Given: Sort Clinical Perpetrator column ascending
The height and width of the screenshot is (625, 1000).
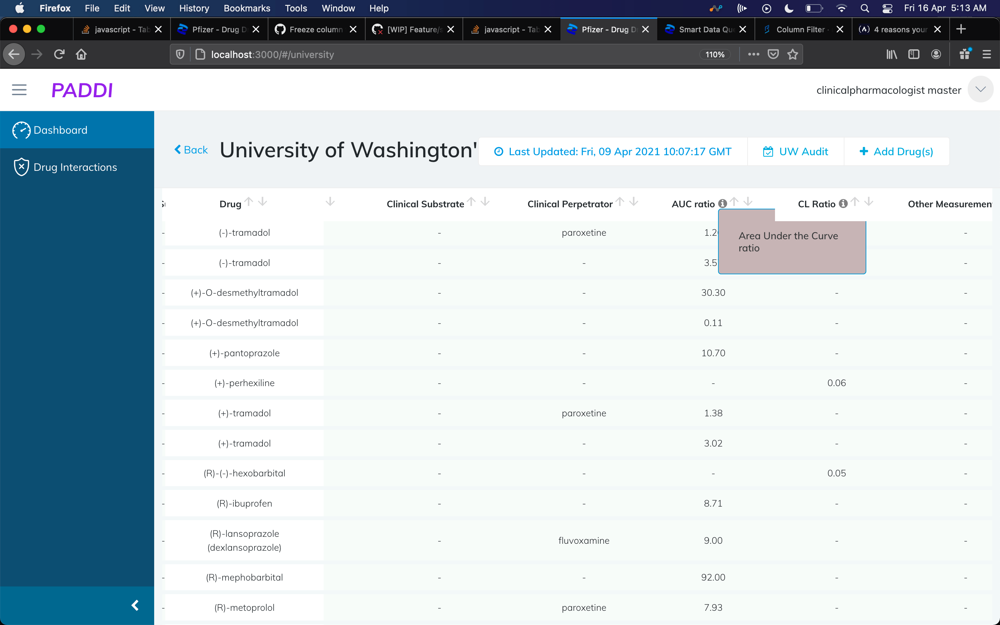Looking at the screenshot, I should click(x=620, y=201).
